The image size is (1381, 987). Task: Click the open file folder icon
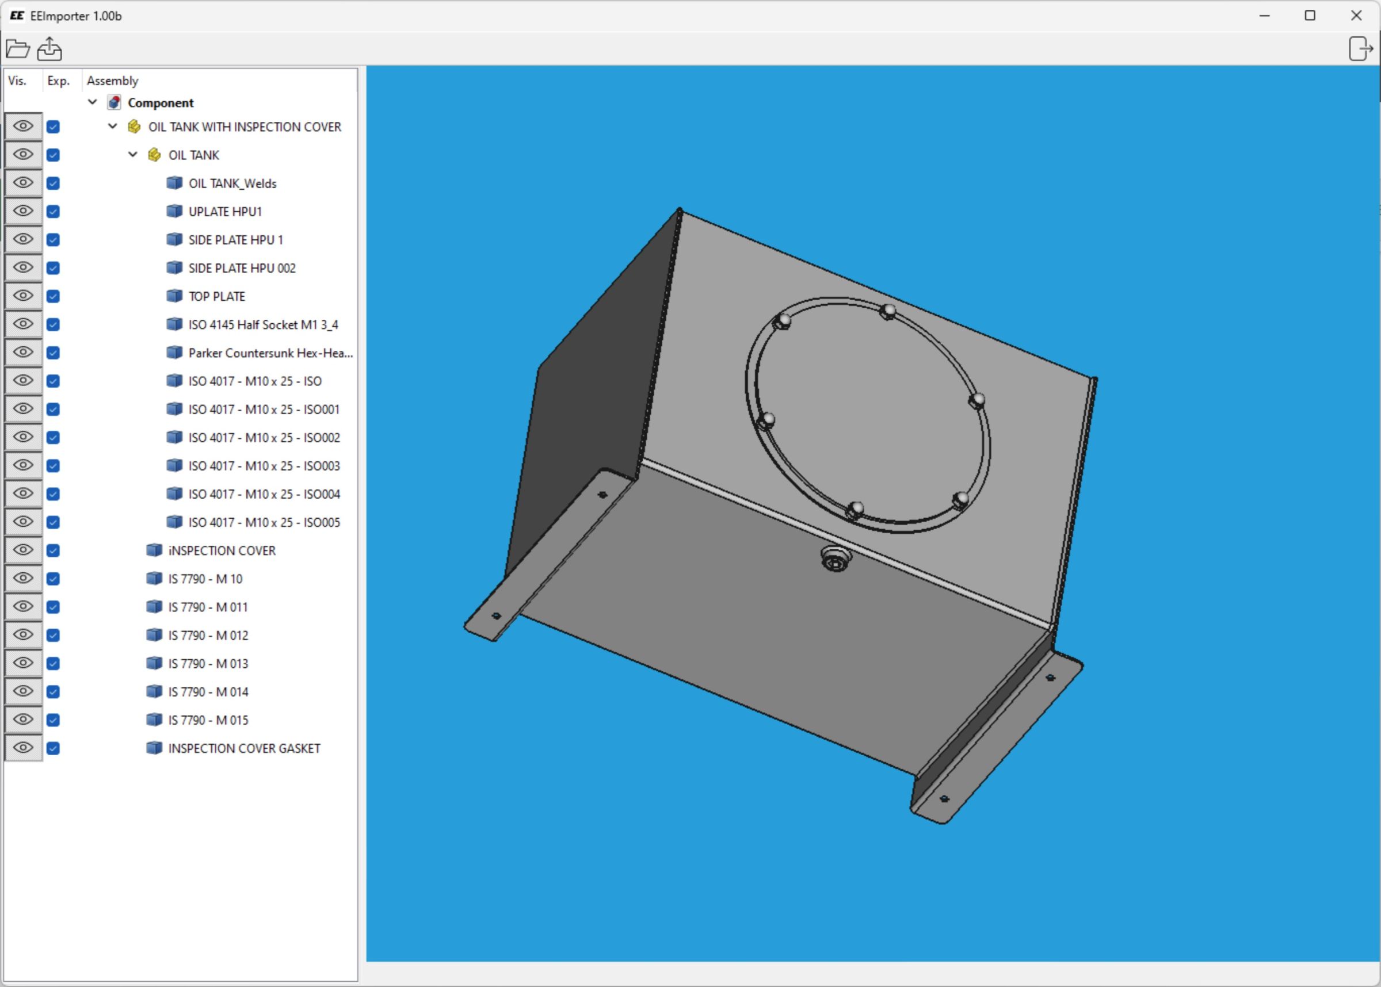click(x=18, y=49)
